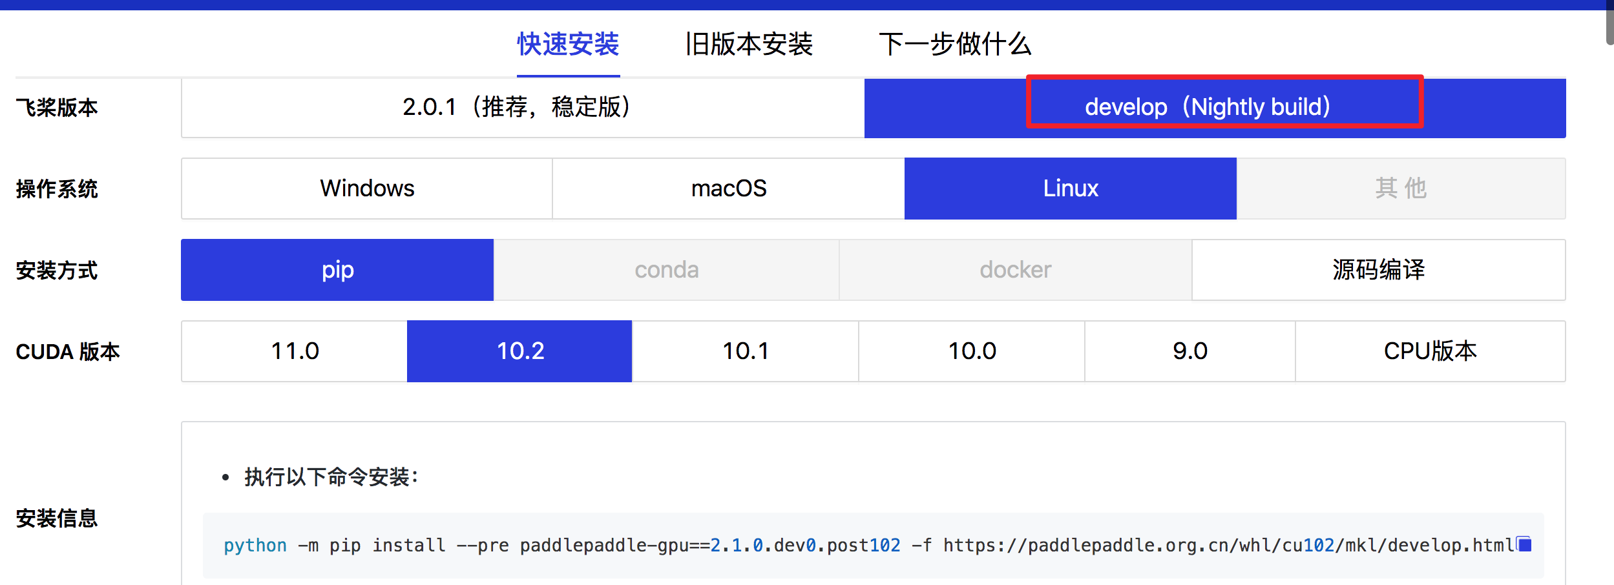Select CUDA version 11.0
Image resolution: width=1614 pixels, height=585 pixels.
[x=294, y=351]
